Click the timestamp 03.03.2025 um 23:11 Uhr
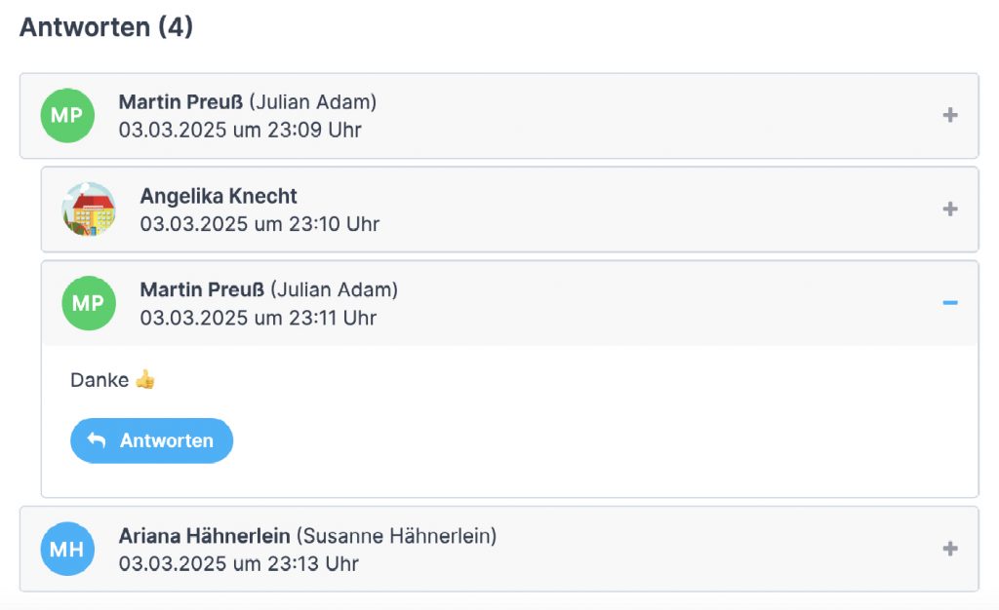999x610 pixels. pos(259,318)
